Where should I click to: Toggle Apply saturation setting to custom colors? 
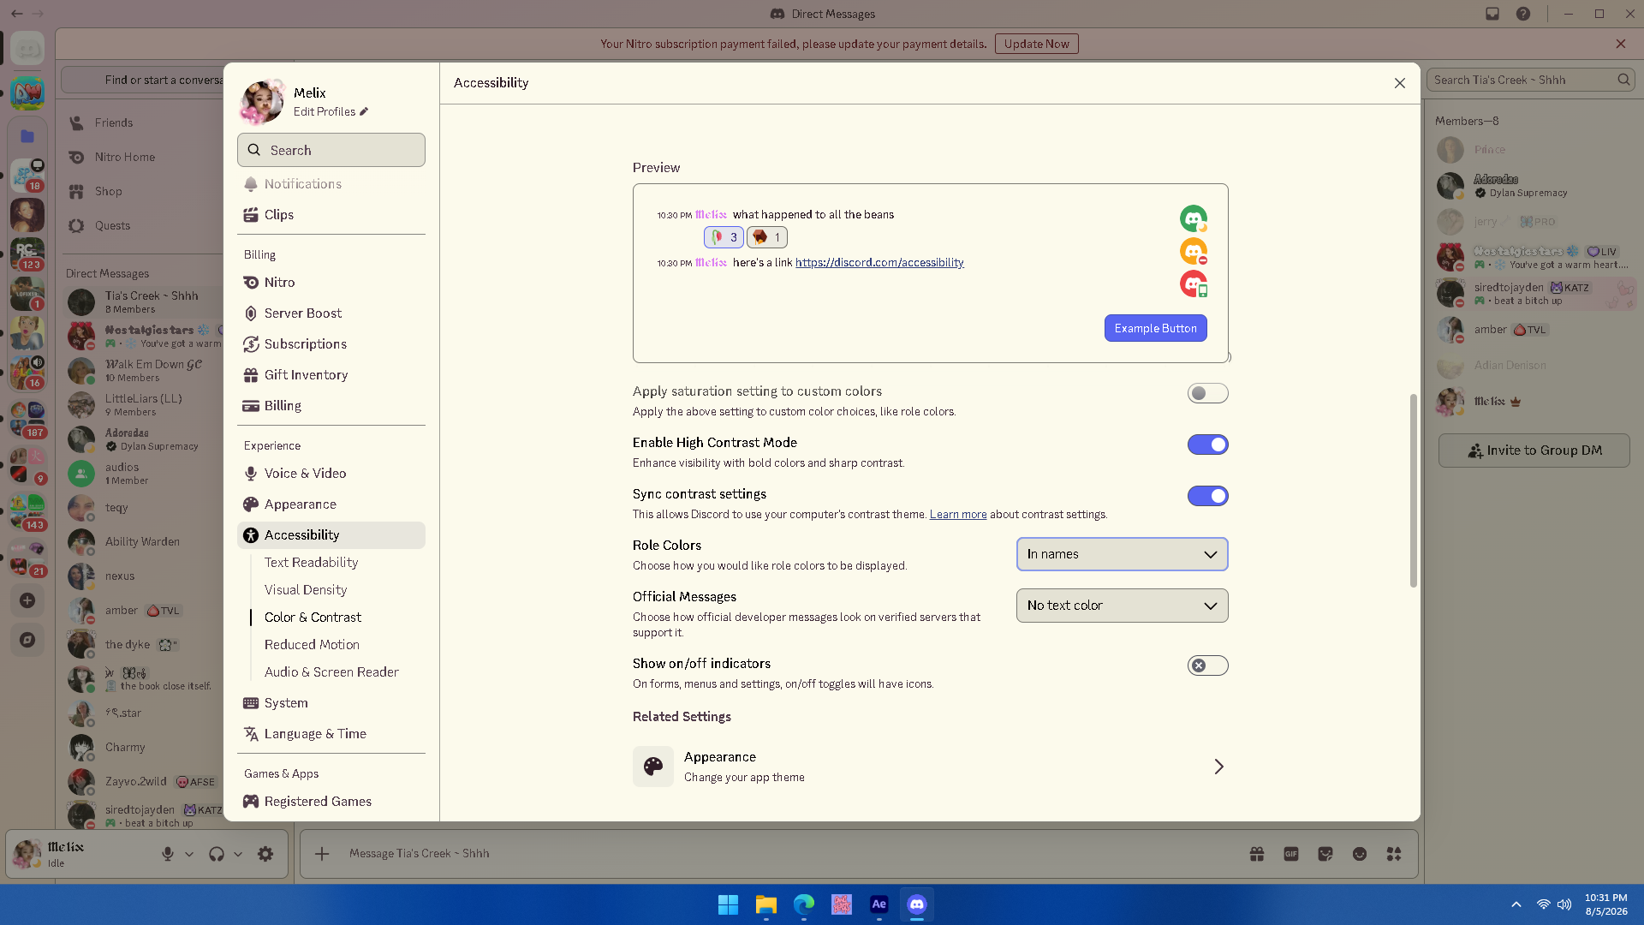pos(1207,393)
